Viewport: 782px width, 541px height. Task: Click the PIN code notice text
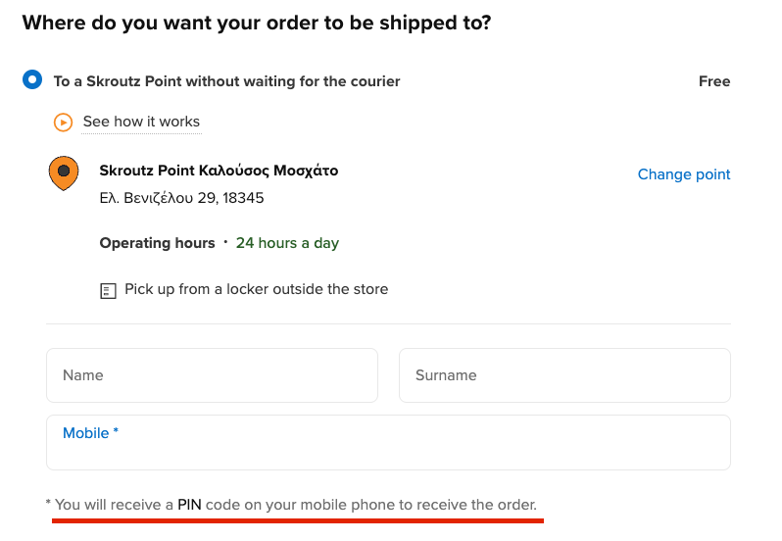pos(291,505)
